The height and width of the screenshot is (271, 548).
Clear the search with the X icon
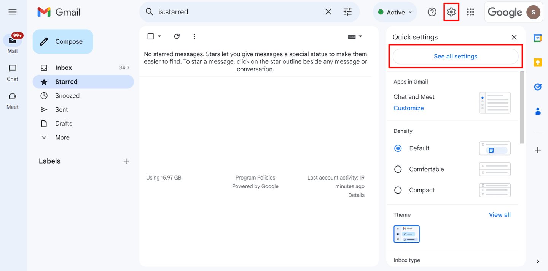coord(328,12)
